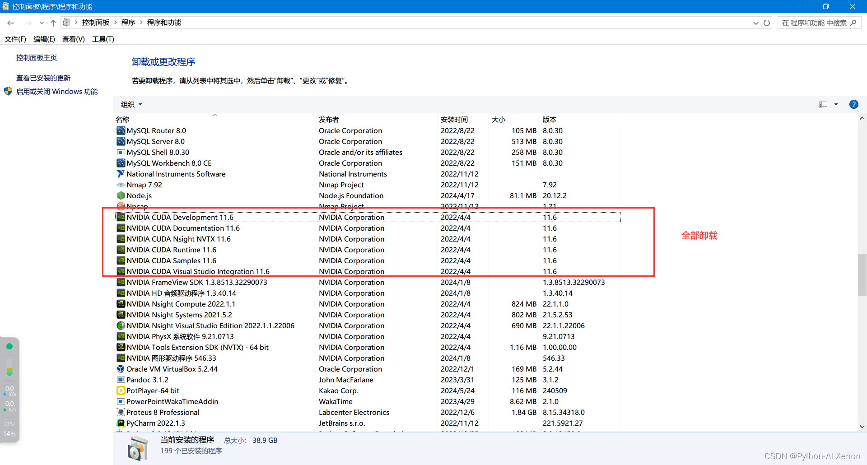Open the address bar history dropdown
This screenshot has height=465, width=867.
point(755,23)
